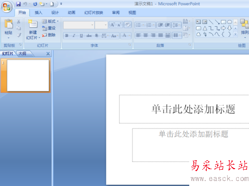Select the Oval shape in shapes gallery
This screenshot has height=186, width=249.
(230, 22)
